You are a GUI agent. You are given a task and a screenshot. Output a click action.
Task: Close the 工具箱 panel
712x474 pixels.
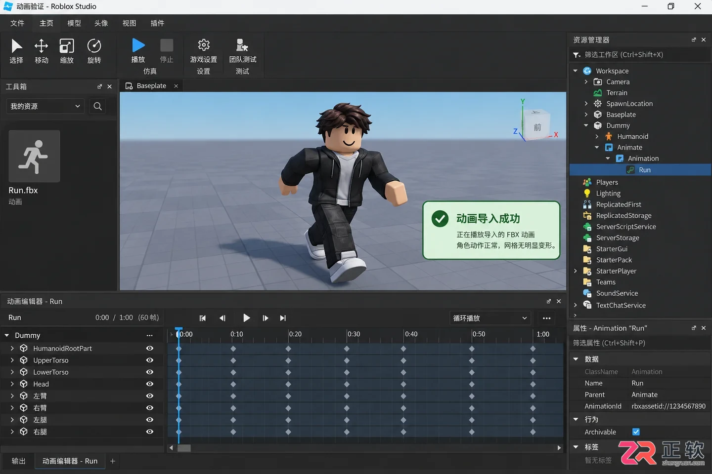click(x=109, y=86)
